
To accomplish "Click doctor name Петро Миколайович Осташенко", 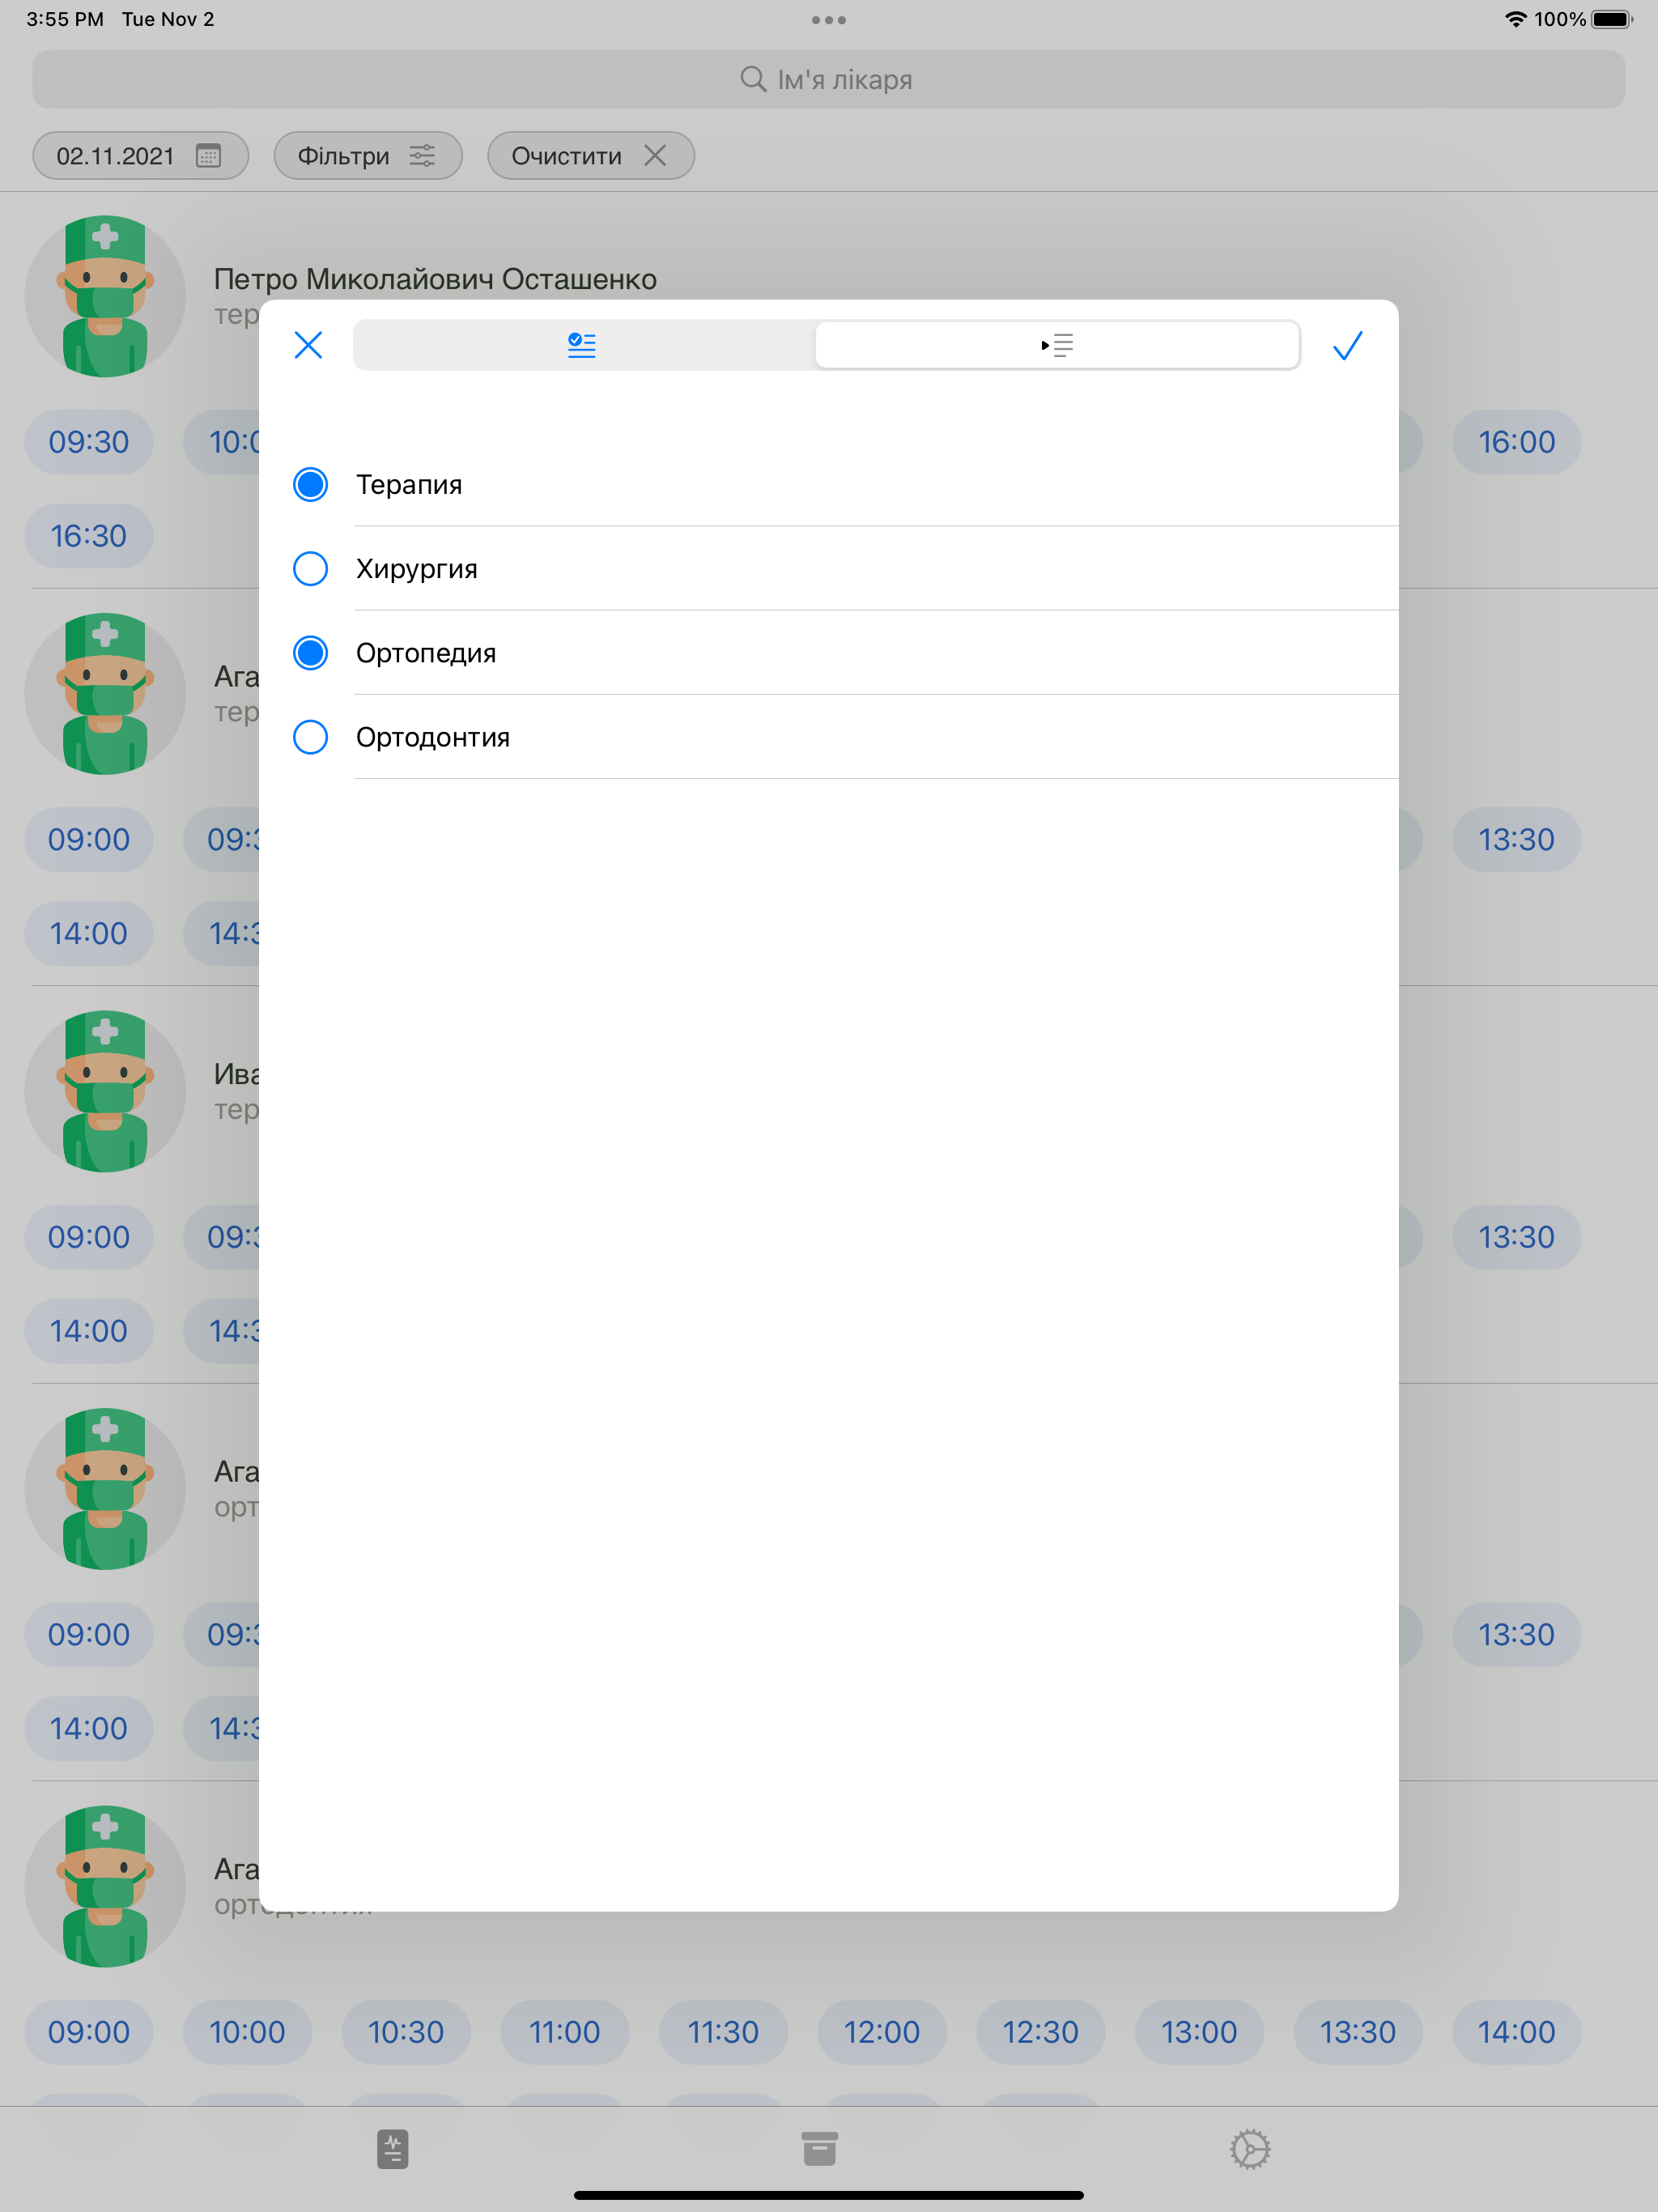I will pyautogui.click(x=435, y=279).
